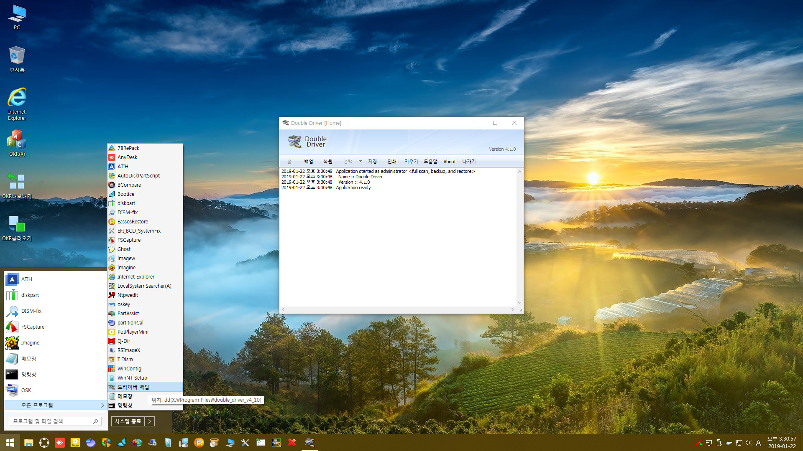Open the 복원 menu in Double Driver

(328, 162)
